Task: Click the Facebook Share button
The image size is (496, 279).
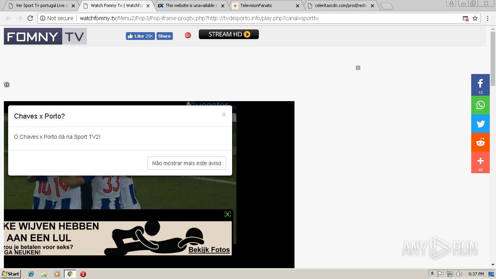Action: coord(164,36)
